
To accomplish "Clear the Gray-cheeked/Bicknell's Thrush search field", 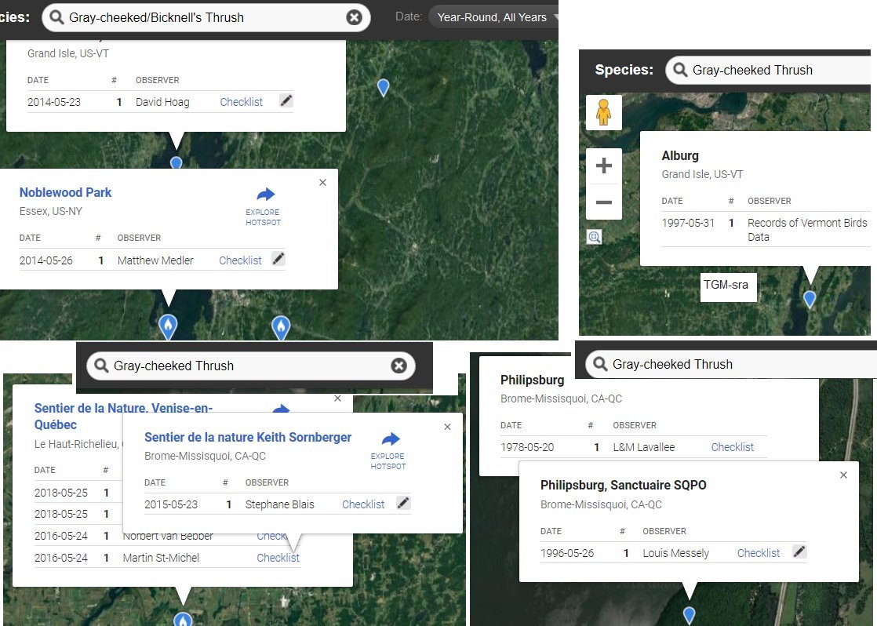I will 355,17.
